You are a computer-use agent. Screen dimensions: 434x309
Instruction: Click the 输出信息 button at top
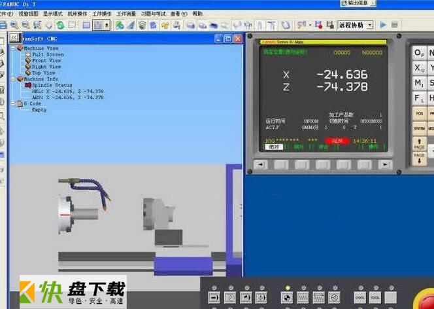[x=358, y=3]
